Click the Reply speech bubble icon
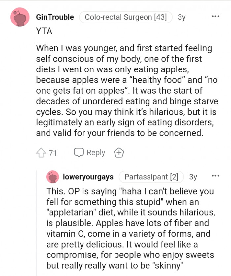 [79, 153]
